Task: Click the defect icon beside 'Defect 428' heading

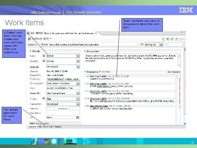Action: click(29, 39)
